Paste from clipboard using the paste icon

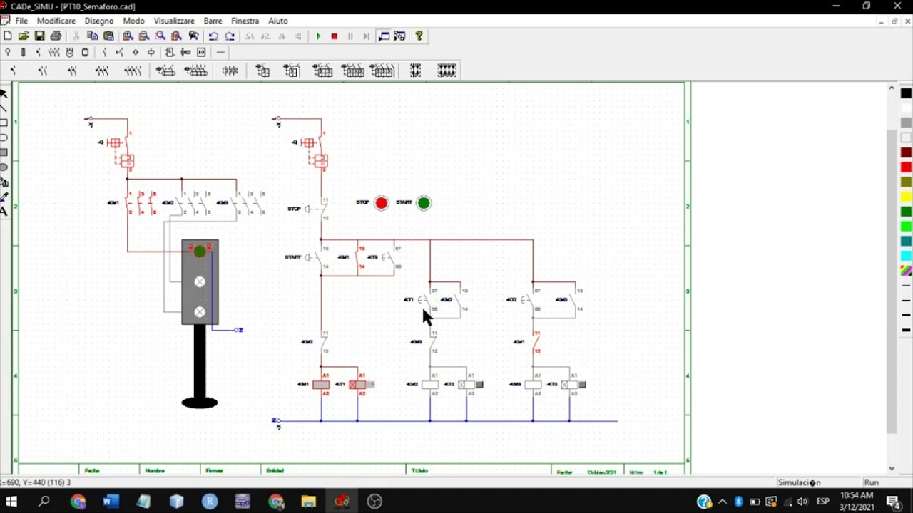pyautogui.click(x=108, y=36)
